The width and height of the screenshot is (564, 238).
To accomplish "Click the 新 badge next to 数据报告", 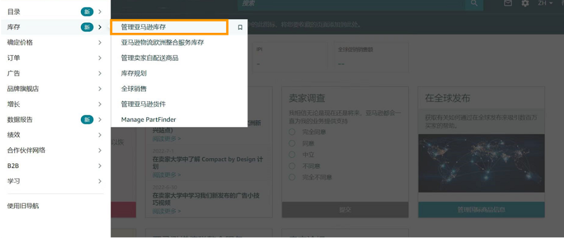I will 87,120.
